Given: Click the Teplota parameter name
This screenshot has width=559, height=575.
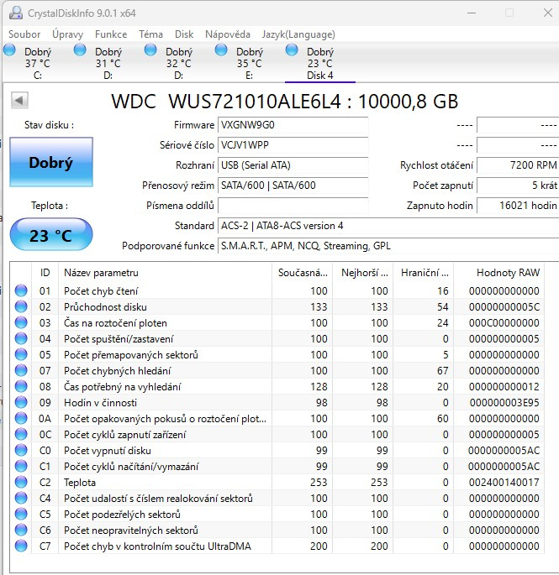Looking at the screenshot, I should [x=80, y=483].
